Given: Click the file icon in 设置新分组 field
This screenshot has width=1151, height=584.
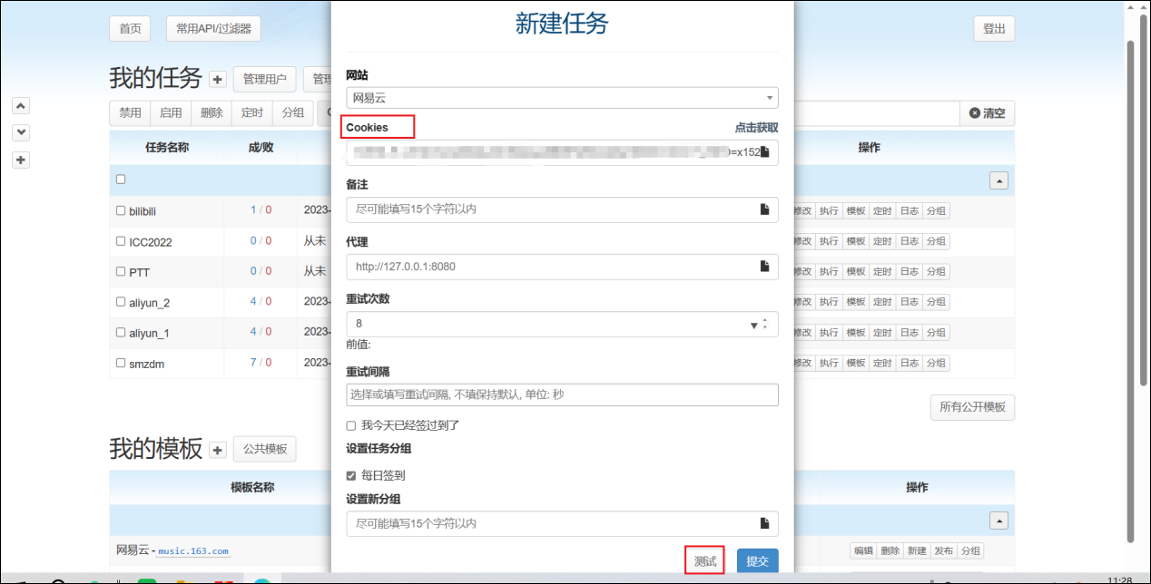Looking at the screenshot, I should pos(764,523).
